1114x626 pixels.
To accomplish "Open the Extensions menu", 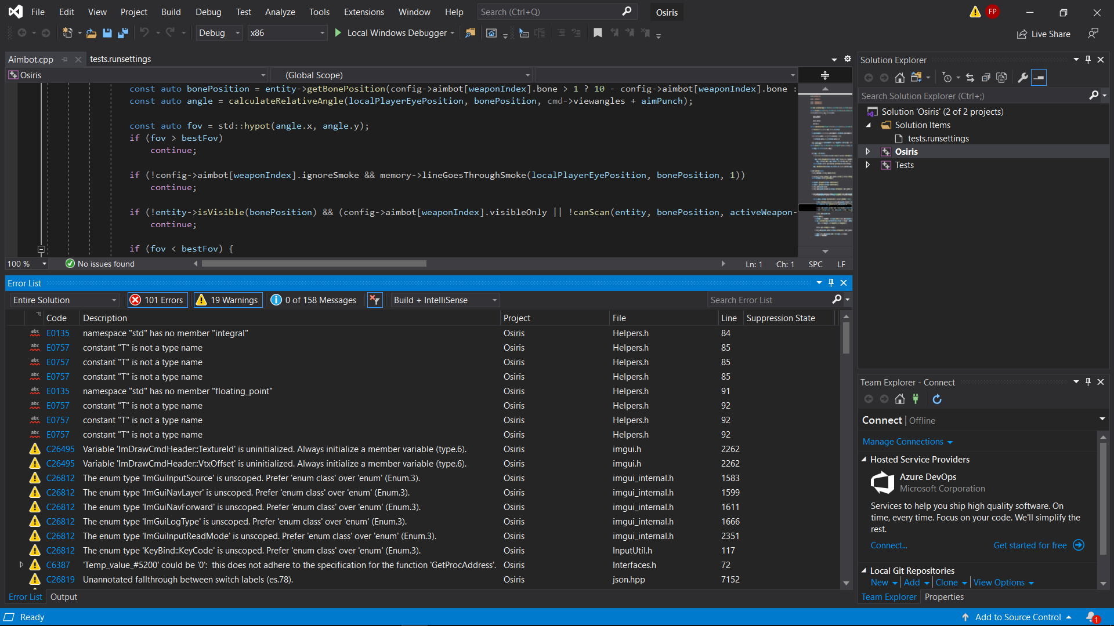I will [364, 12].
